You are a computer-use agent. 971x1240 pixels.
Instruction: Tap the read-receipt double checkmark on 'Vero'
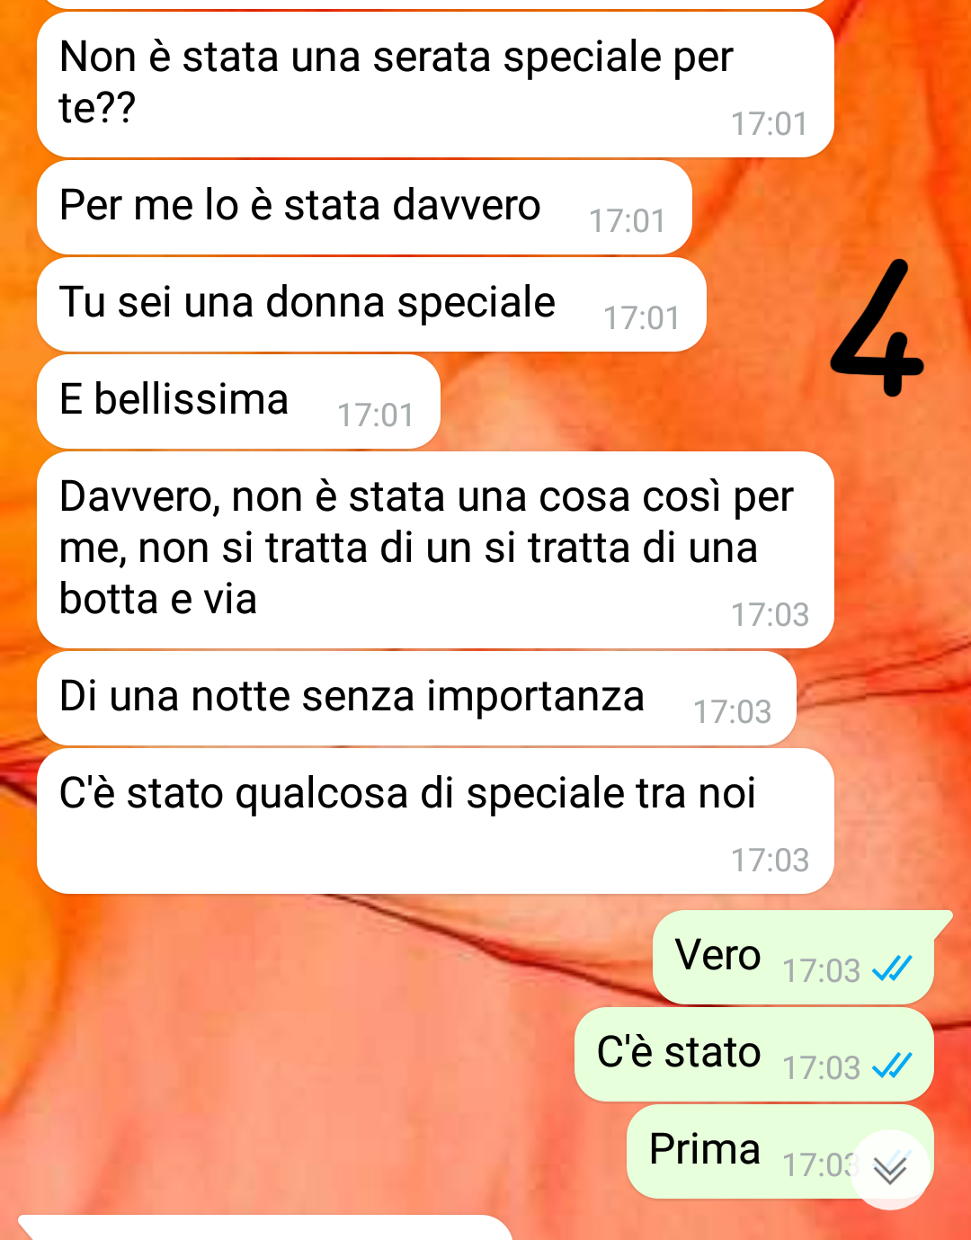coord(892,968)
